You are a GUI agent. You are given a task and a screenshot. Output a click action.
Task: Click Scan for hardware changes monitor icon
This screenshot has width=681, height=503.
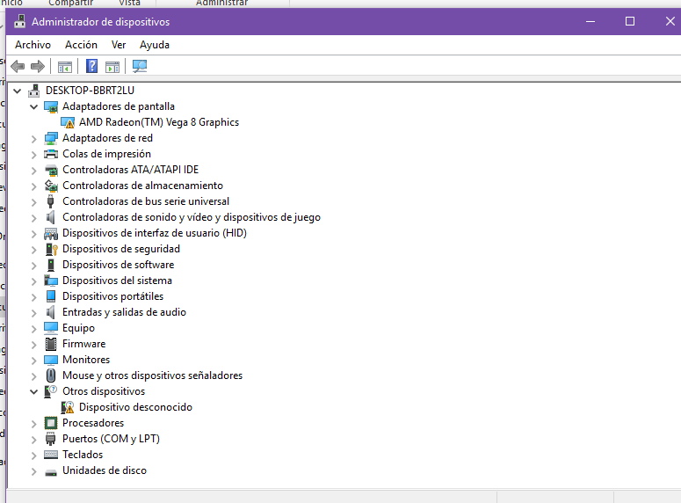pyautogui.click(x=139, y=66)
